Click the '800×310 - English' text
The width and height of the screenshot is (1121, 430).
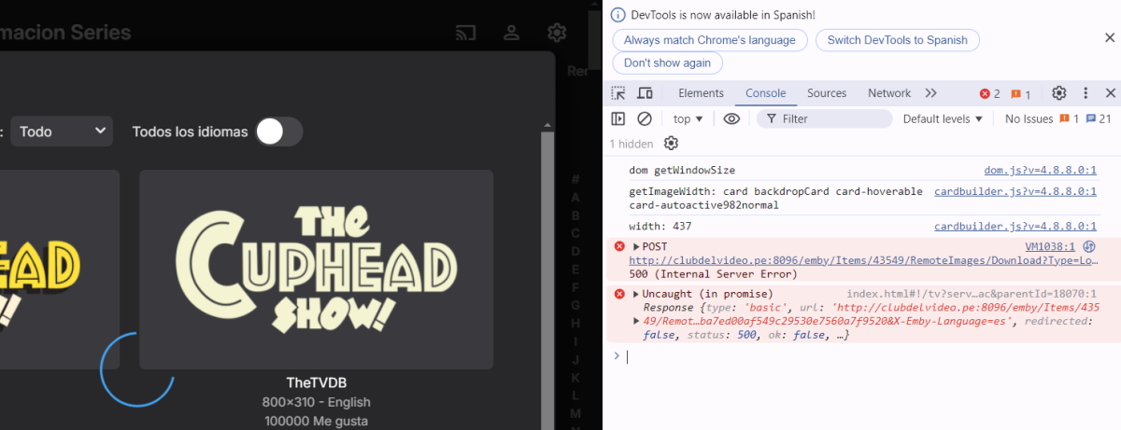click(317, 402)
